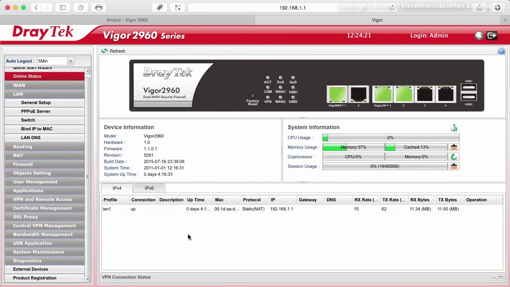Select Online Status in sidebar
The width and height of the screenshot is (510, 287).
tap(45, 76)
